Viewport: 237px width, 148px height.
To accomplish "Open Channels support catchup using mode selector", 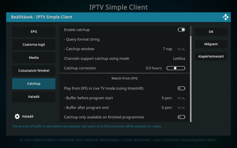I will [x=124, y=58].
